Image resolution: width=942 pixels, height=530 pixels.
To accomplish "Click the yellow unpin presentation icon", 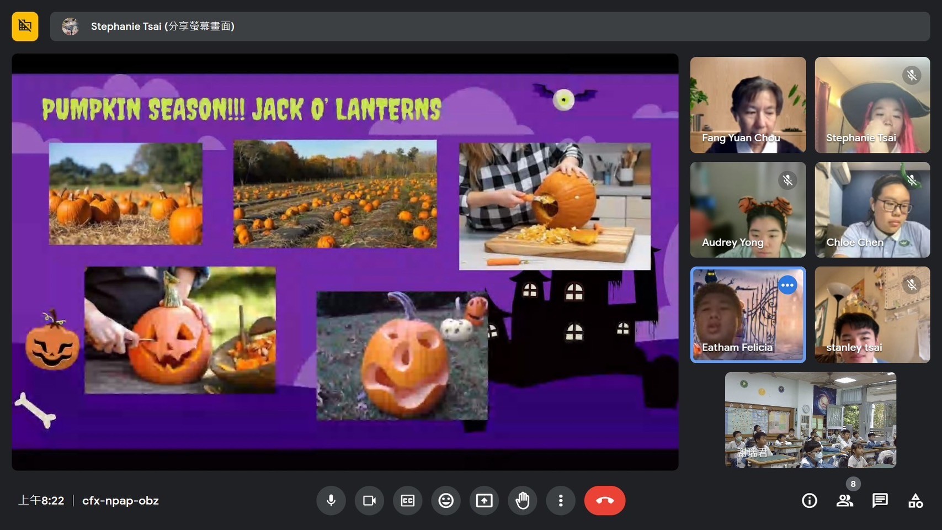I will pos(25,26).
